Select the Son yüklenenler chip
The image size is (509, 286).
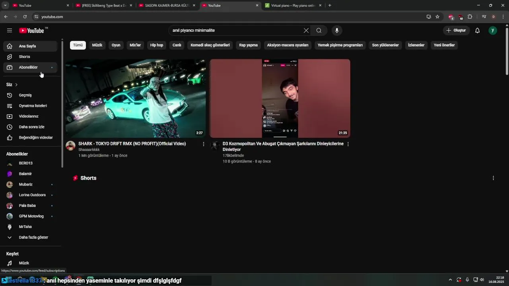pyautogui.click(x=385, y=45)
